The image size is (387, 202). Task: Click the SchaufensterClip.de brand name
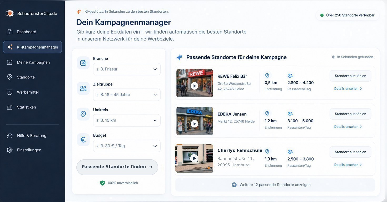pos(37,13)
